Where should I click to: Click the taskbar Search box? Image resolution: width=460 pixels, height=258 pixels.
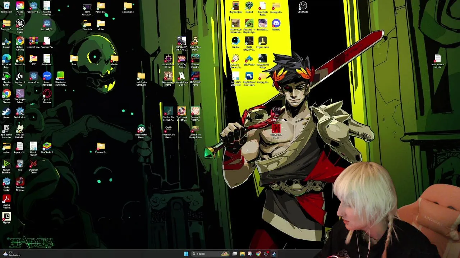click(211, 254)
